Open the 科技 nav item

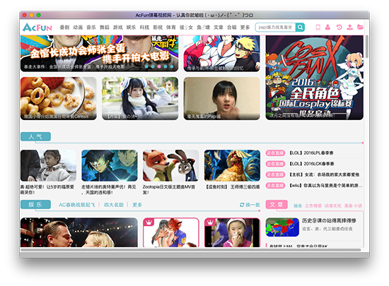[144, 28]
